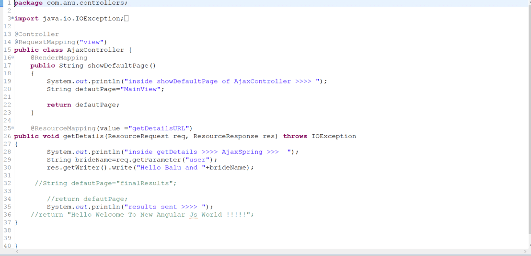Click line number 32 in the gutter
This screenshot has width=531, height=256.
pos(7,183)
